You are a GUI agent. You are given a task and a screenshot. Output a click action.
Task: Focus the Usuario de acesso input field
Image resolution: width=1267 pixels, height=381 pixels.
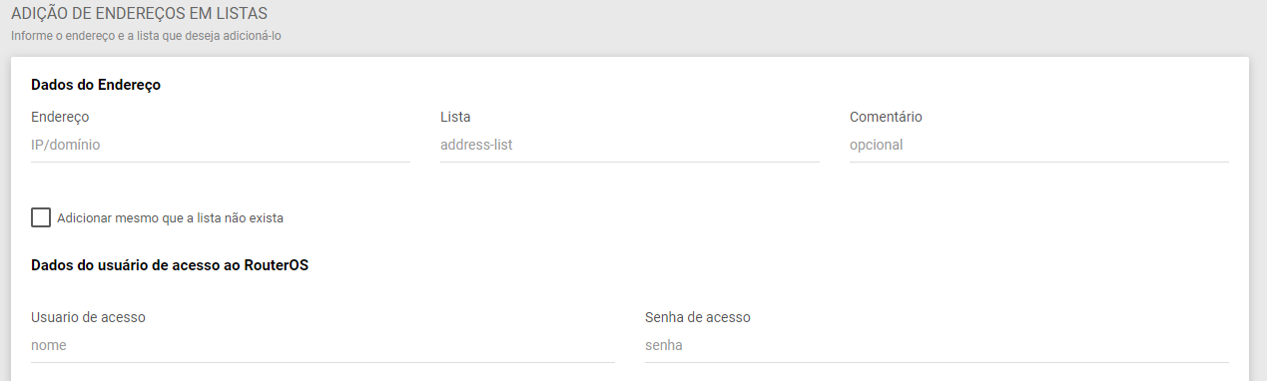[x=322, y=346]
